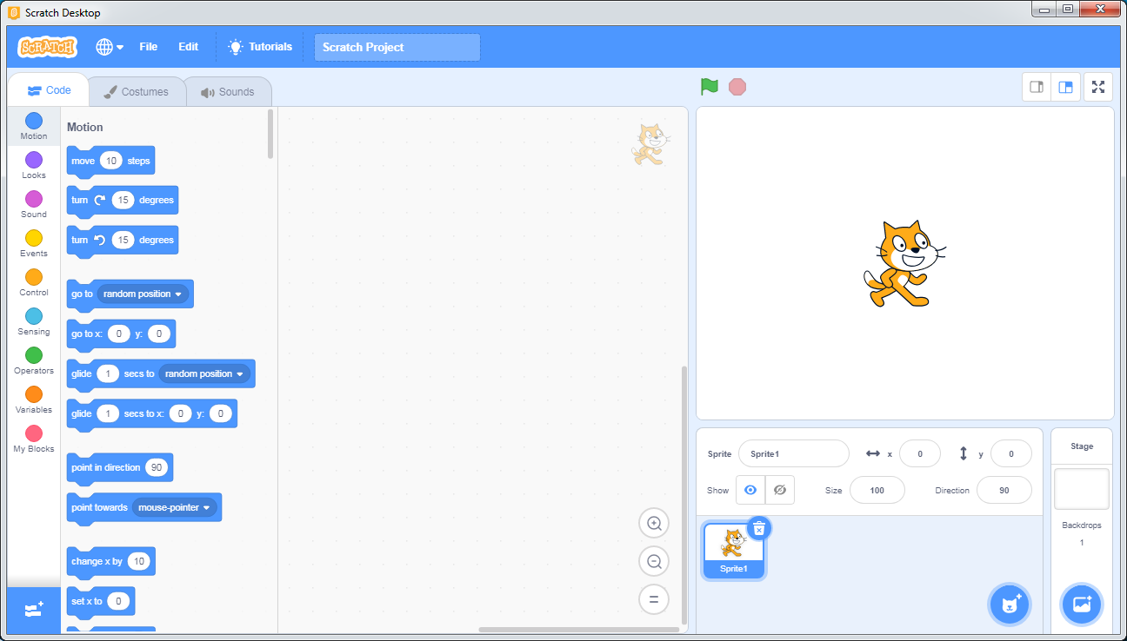Image resolution: width=1127 pixels, height=641 pixels.
Task: Click the point in direction 90 block
Action: tap(120, 467)
